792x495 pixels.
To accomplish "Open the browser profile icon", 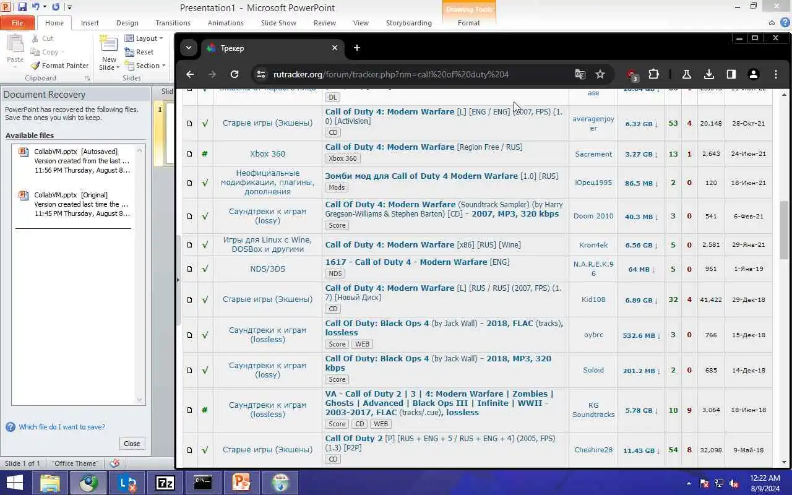I will [x=753, y=74].
